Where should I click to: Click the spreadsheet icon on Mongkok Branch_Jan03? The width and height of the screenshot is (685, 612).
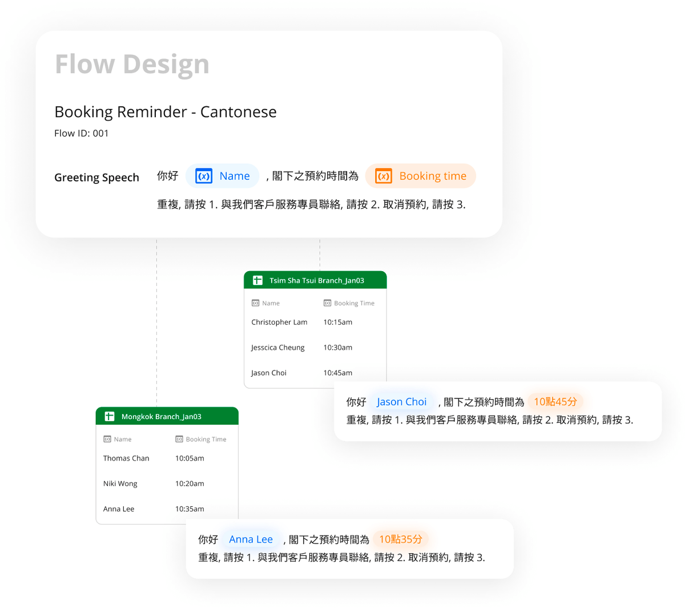pos(109,416)
